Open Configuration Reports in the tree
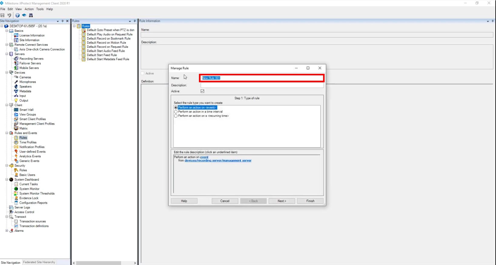 click(33, 203)
